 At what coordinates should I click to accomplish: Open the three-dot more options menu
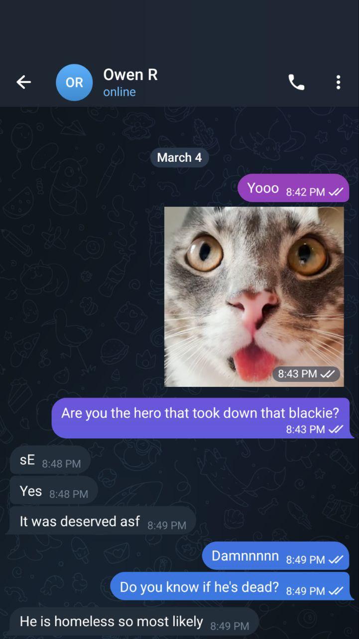pos(338,82)
